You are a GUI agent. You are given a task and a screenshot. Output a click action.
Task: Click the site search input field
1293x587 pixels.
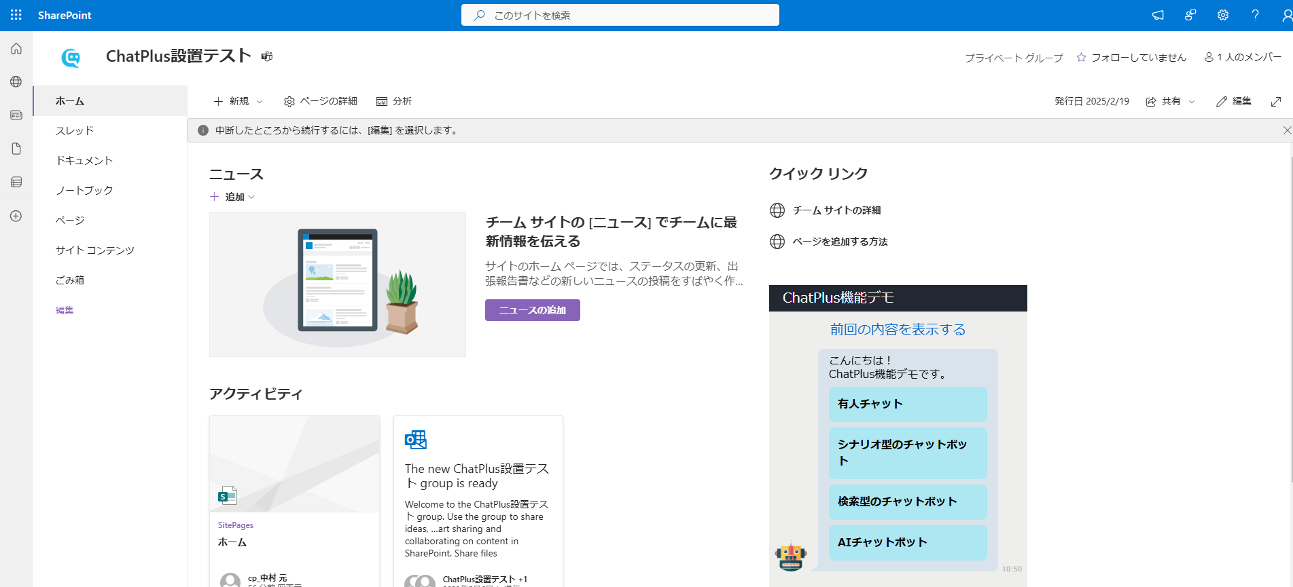pos(620,15)
